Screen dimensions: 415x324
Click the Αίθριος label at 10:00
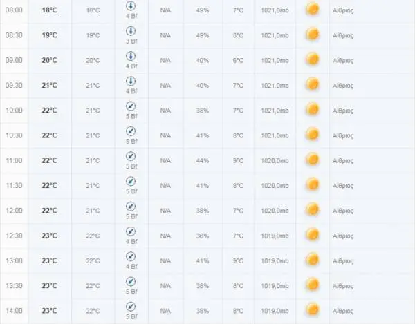click(343, 111)
